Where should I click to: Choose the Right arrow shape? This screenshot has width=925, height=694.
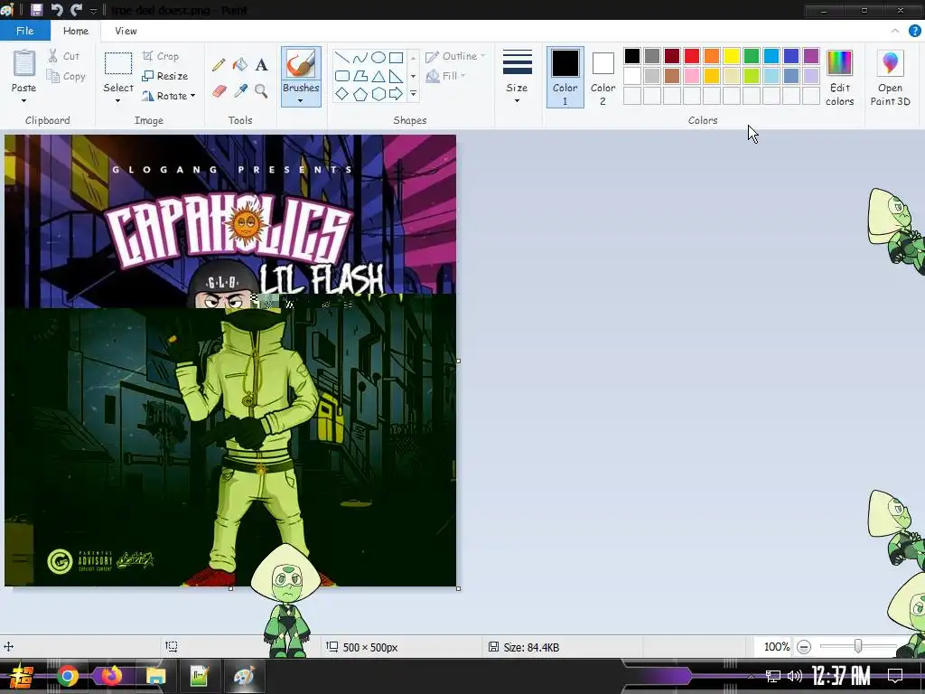click(397, 94)
